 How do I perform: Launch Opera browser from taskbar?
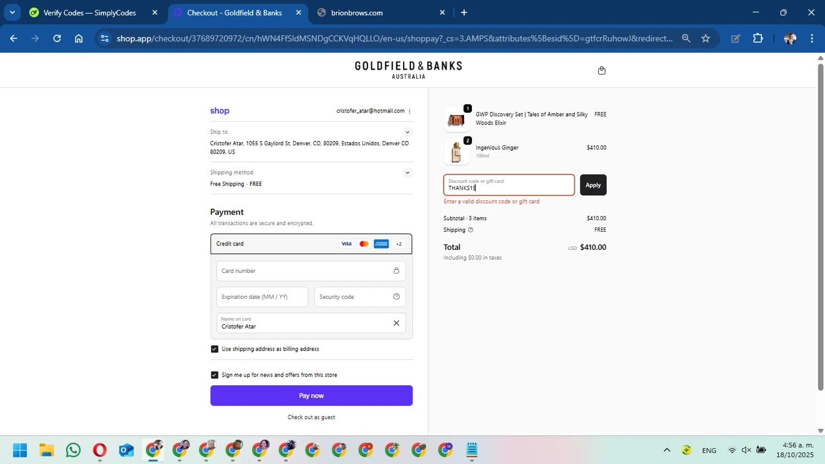[100, 450]
